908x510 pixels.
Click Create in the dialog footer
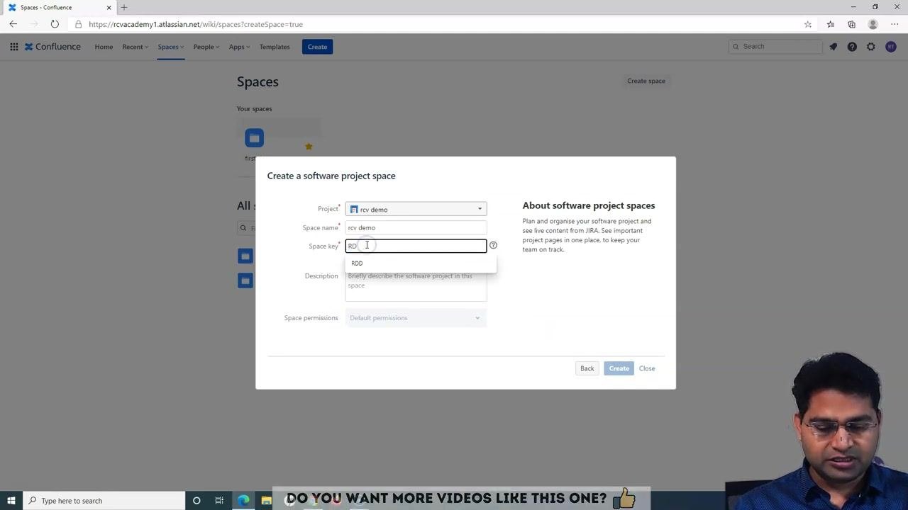click(x=619, y=368)
